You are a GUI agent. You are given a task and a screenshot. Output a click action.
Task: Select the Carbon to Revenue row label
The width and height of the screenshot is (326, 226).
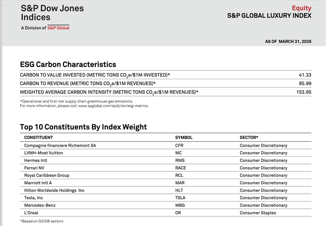[88, 84]
